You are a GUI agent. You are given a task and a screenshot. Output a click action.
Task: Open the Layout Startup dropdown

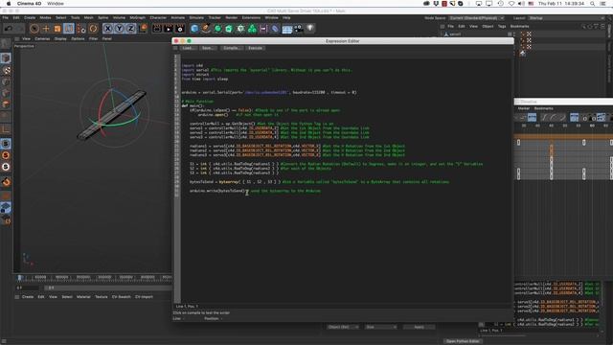click(x=566, y=18)
